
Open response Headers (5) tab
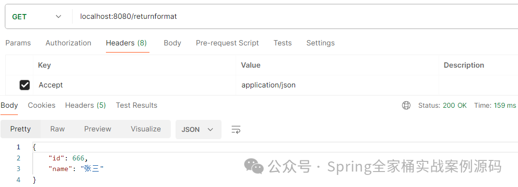click(85, 105)
